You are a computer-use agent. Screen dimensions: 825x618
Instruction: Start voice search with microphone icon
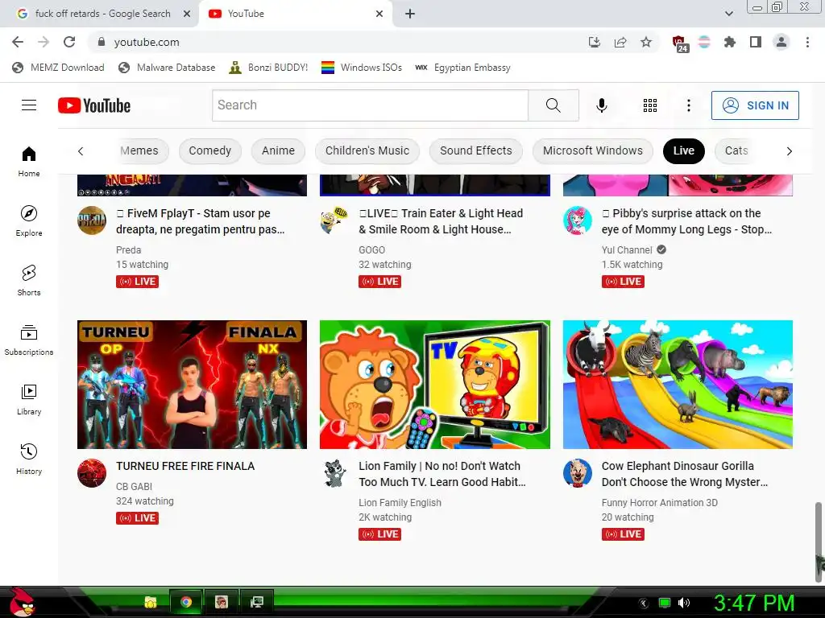pos(601,105)
